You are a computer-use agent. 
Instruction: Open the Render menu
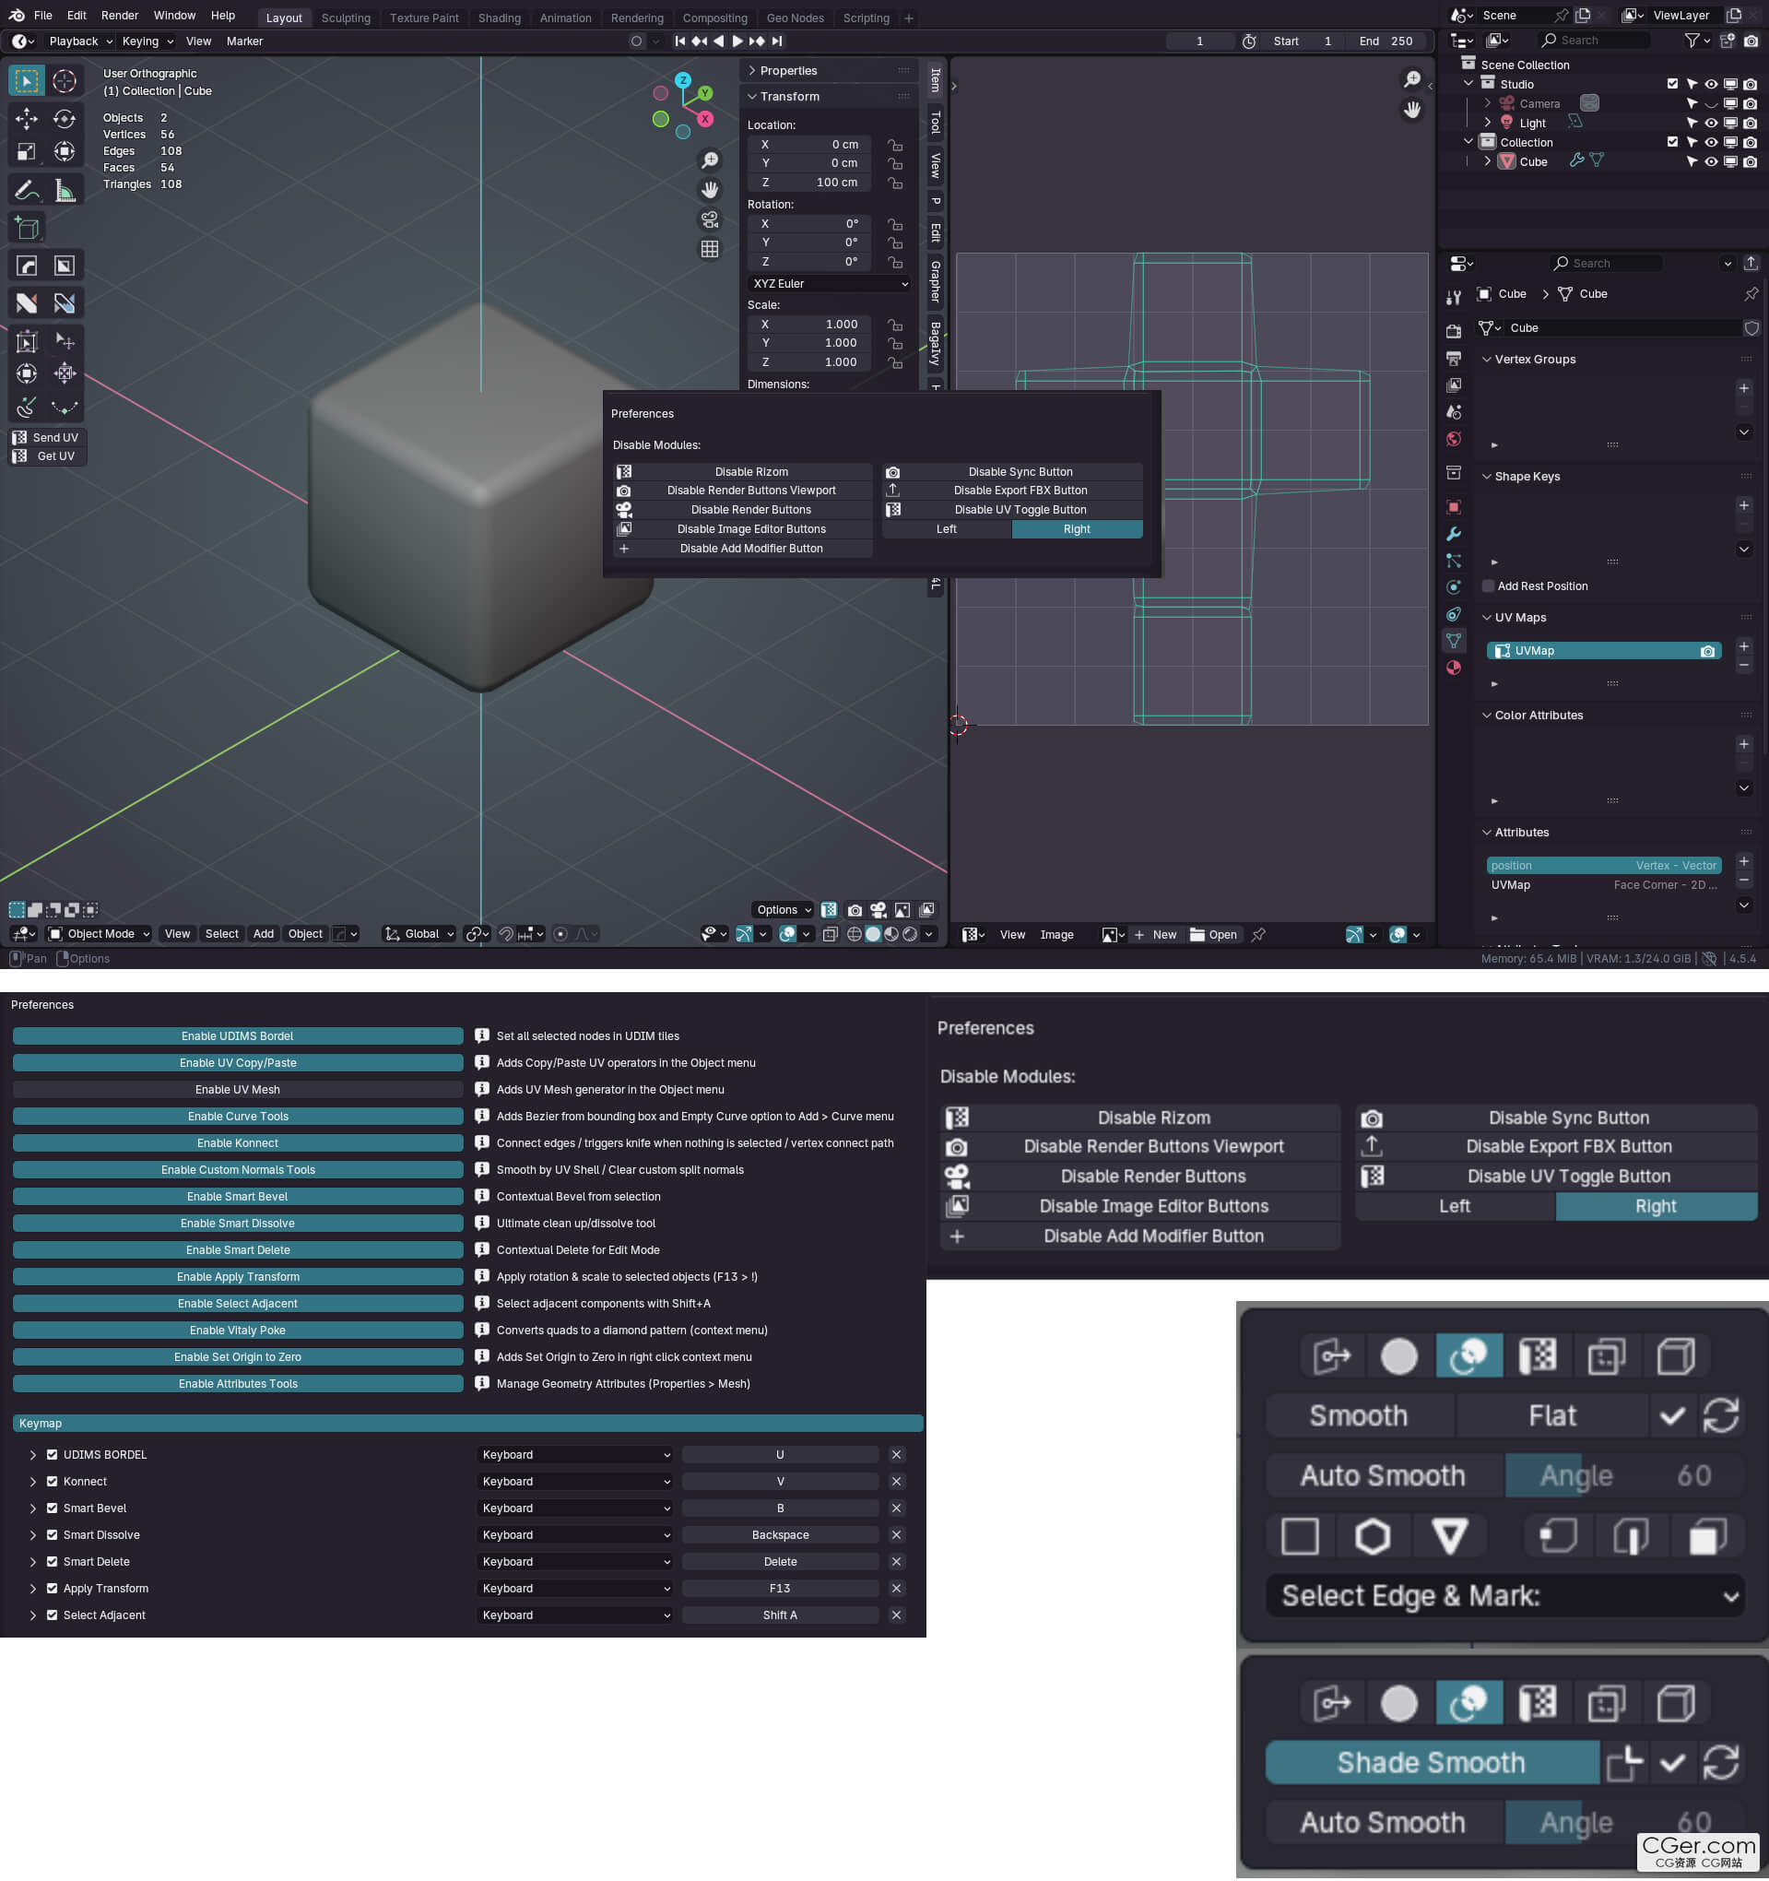(119, 16)
